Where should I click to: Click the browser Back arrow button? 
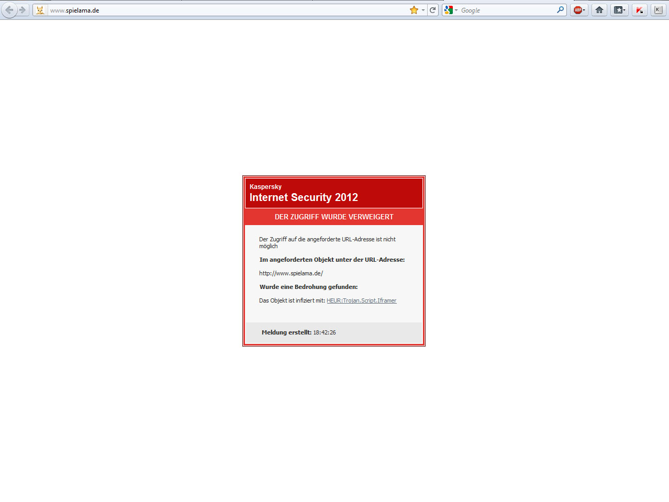click(x=9, y=10)
